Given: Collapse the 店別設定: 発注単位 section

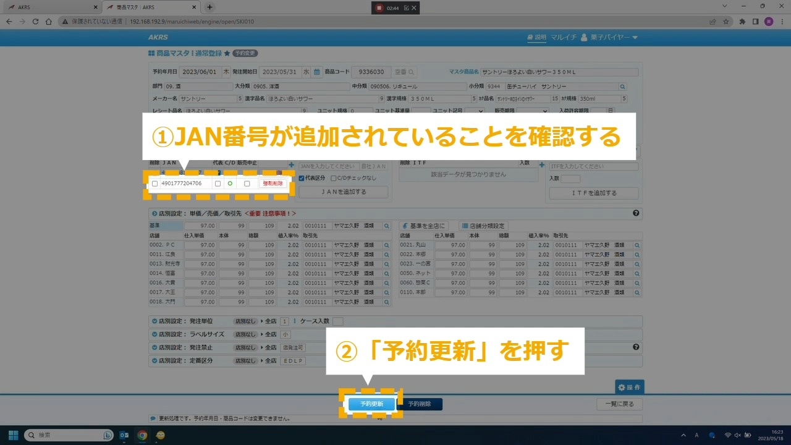Looking at the screenshot, I should pos(154,321).
